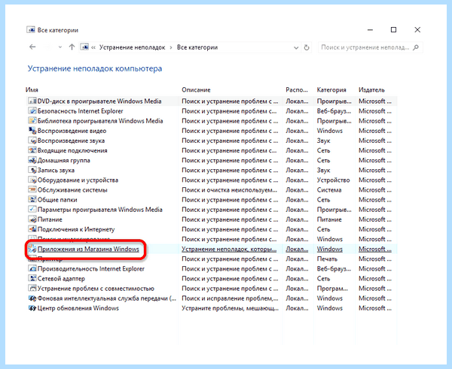Click Устранение неполадок компьютера heading
This screenshot has width=452, height=369.
point(95,68)
